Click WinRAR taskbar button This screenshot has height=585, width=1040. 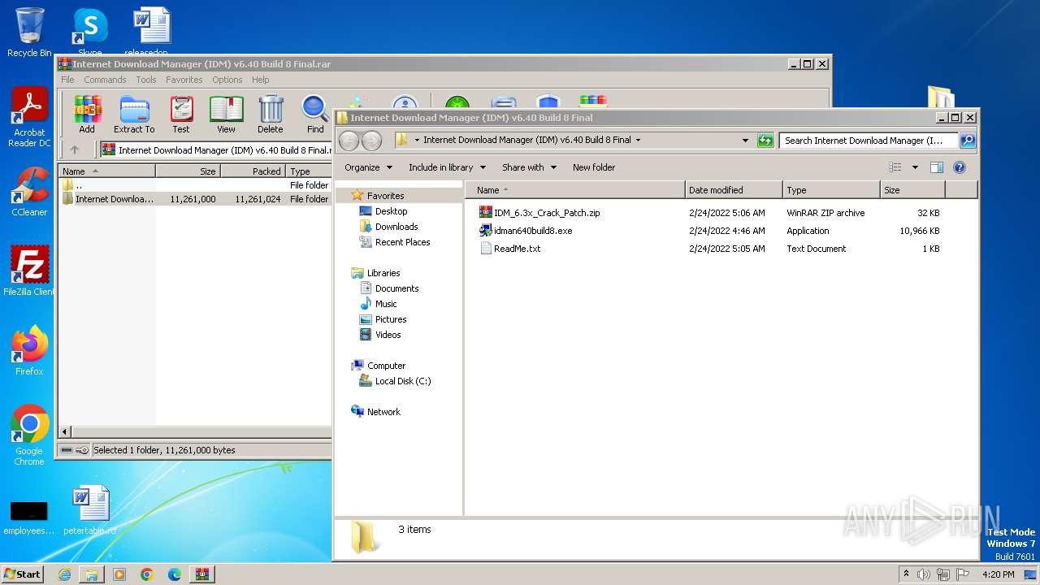(x=201, y=574)
